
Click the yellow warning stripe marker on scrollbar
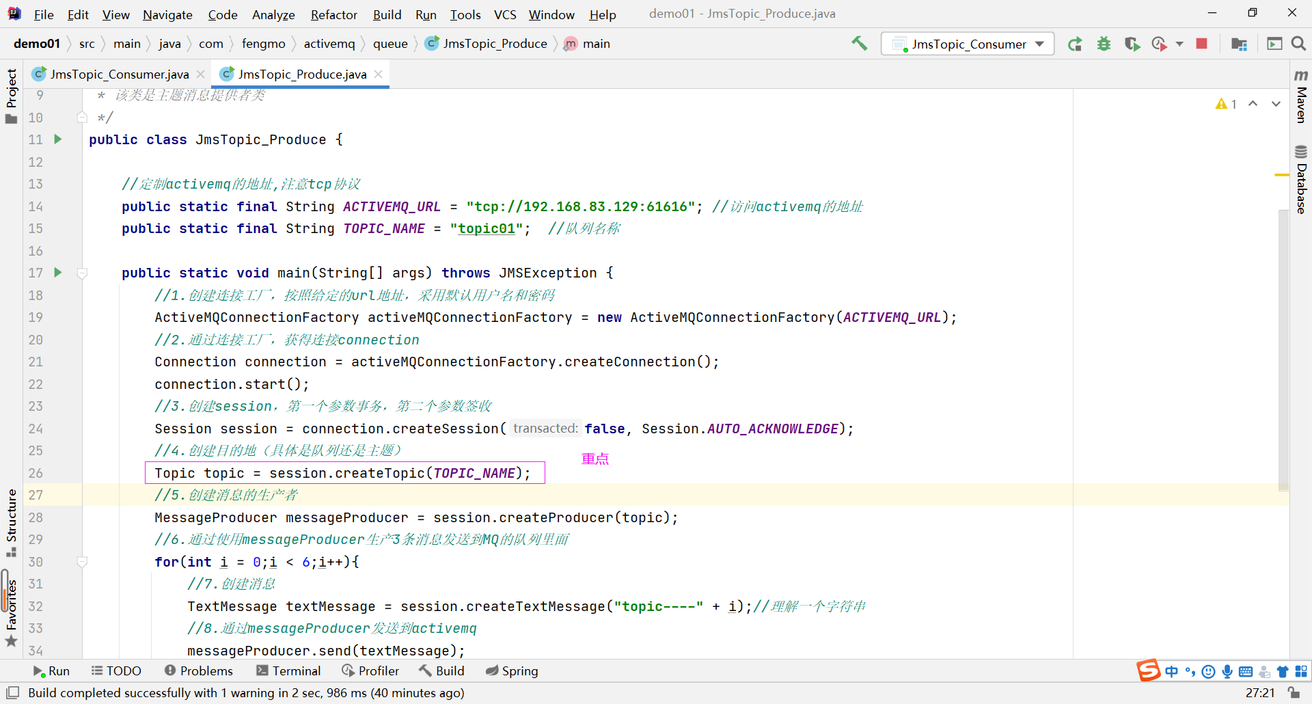[x=1281, y=175]
